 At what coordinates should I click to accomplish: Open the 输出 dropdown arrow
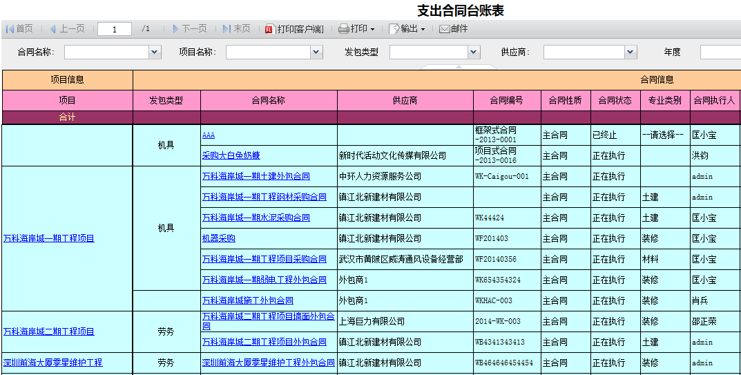pyautogui.click(x=423, y=29)
